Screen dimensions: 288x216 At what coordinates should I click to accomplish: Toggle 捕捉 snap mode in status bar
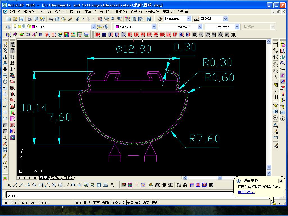78,203
